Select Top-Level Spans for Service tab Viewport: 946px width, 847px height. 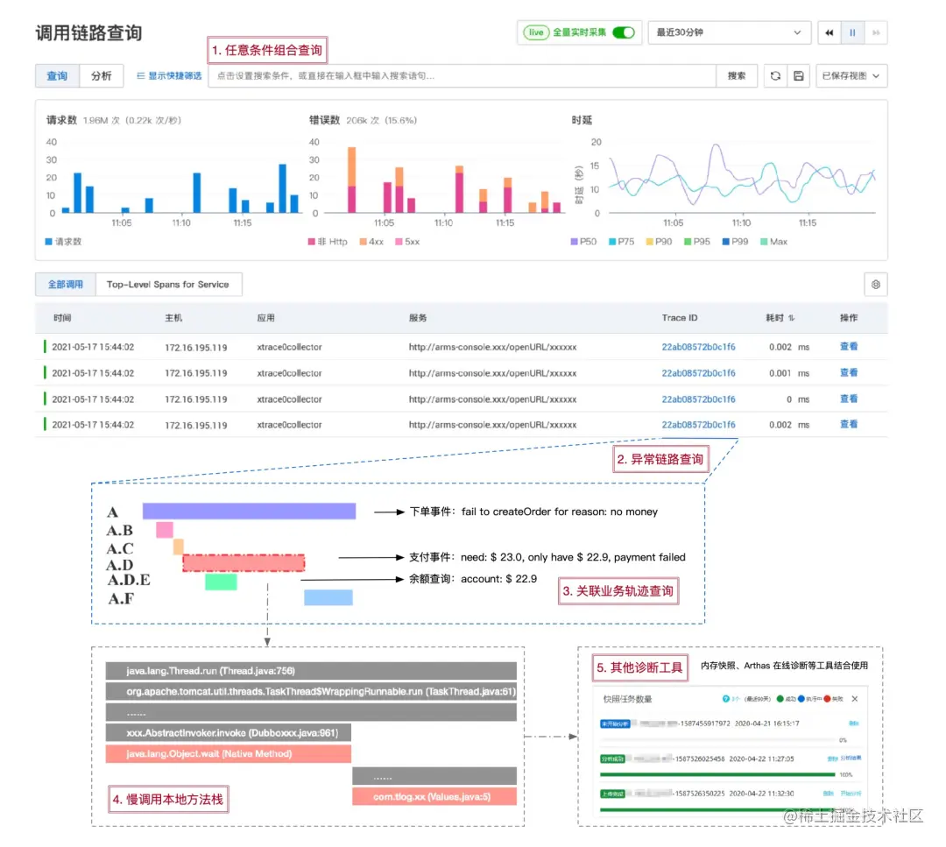tap(168, 284)
